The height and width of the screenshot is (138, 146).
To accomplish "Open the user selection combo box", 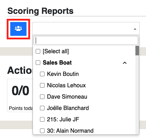I will click(x=86, y=29).
